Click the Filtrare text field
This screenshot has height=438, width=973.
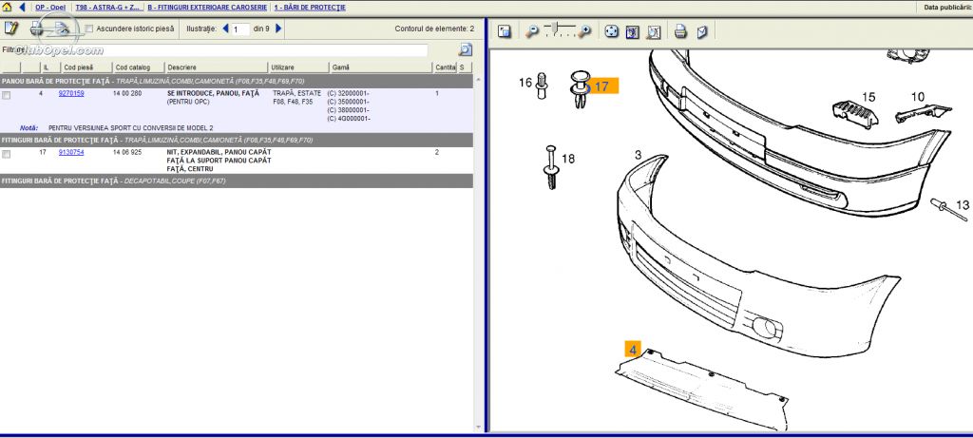(x=226, y=50)
